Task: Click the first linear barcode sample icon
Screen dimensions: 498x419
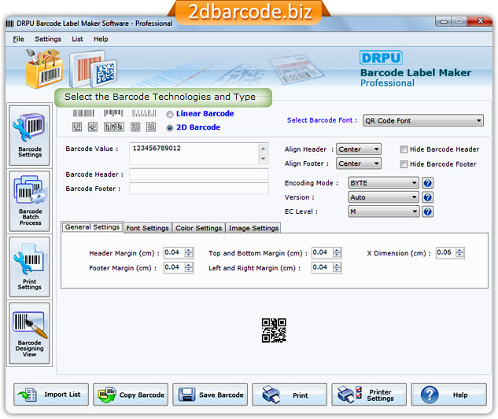Action: tap(83, 113)
